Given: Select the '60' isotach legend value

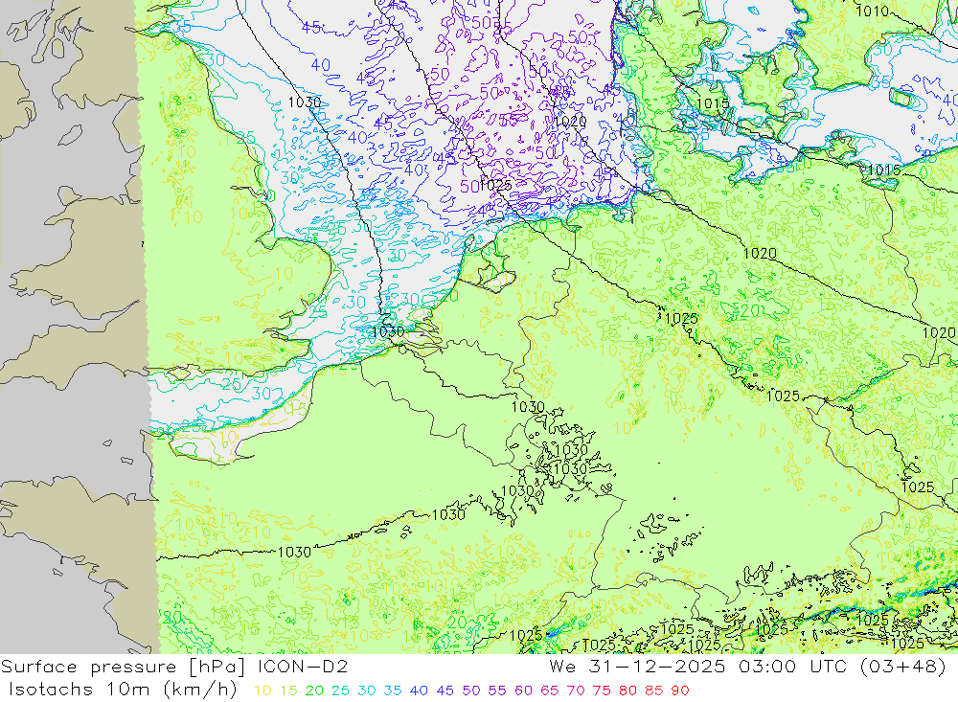Looking at the screenshot, I should click(x=524, y=691).
